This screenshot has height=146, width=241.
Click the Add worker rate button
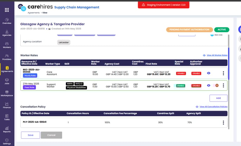219,98
